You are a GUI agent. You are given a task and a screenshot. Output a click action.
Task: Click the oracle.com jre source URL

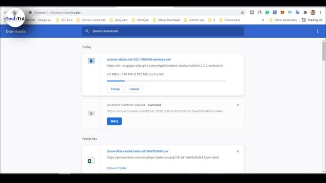point(167,111)
